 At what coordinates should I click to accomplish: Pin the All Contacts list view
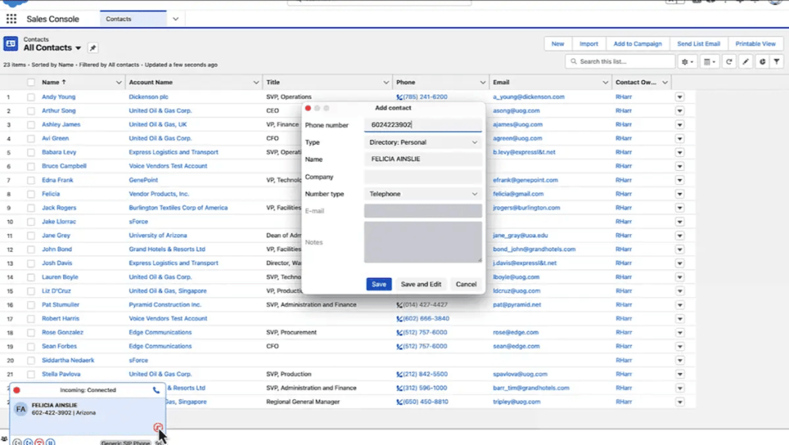(x=93, y=48)
